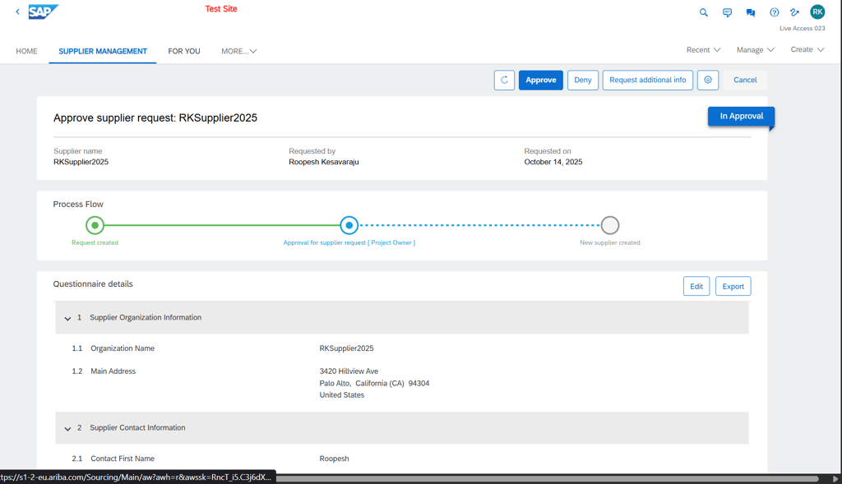This screenshot has height=484, width=842.
Task: Click the United States country text
Action: [x=341, y=395]
